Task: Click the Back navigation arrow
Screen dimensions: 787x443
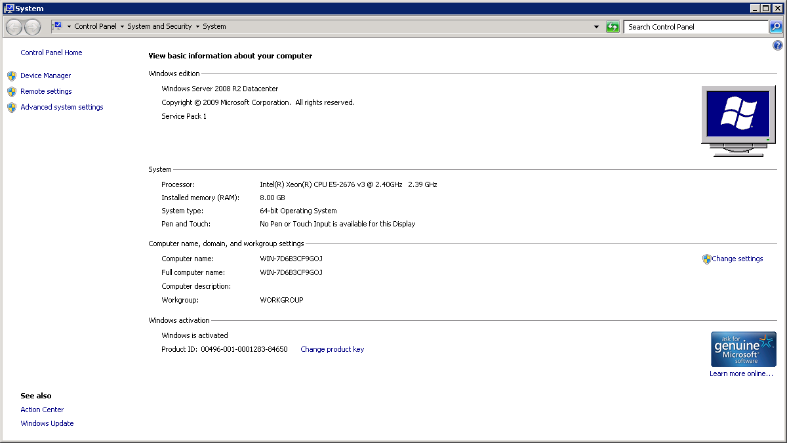Action: [x=14, y=27]
